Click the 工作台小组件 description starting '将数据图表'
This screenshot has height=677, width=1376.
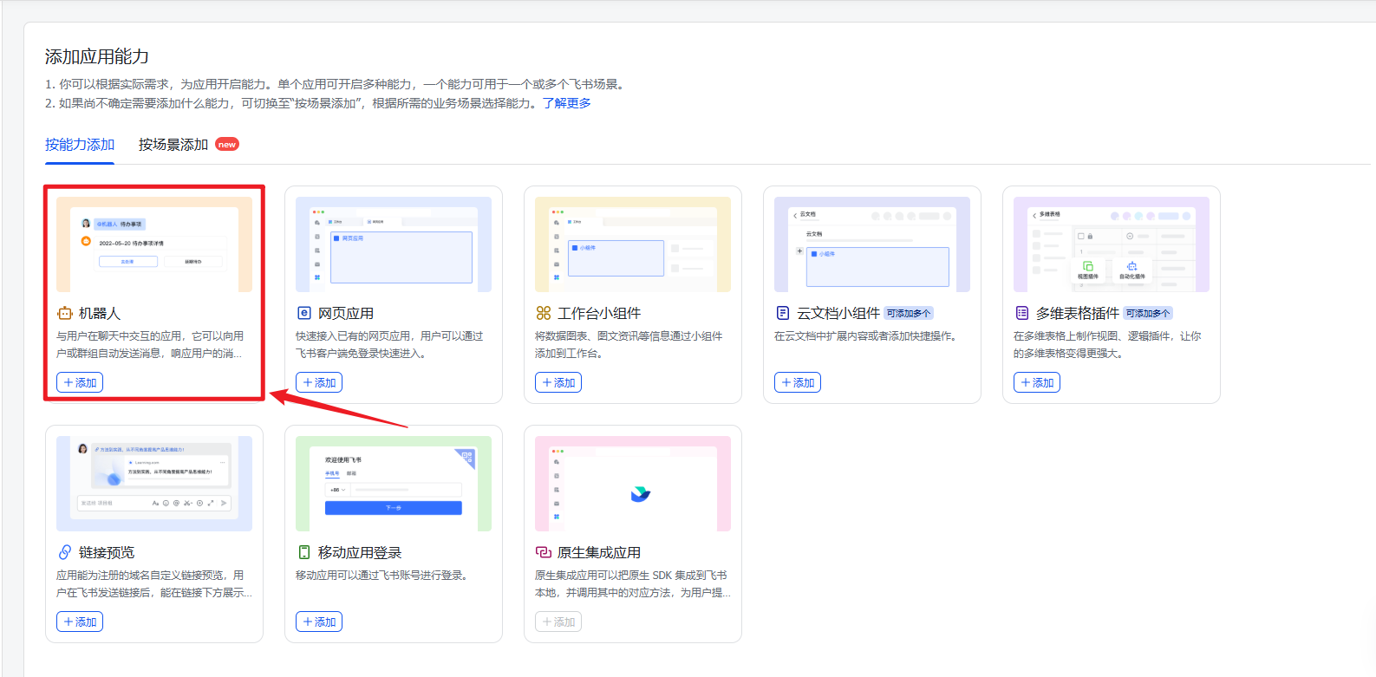click(629, 345)
